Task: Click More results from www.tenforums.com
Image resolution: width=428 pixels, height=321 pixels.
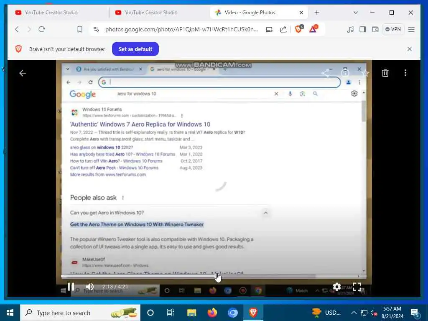Action: (x=108, y=175)
